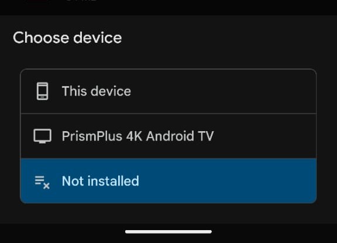Image resolution: width=337 pixels, height=243 pixels.
Task: Click the 'PrismPlus 4K Android TV' label
Action: [x=137, y=136]
